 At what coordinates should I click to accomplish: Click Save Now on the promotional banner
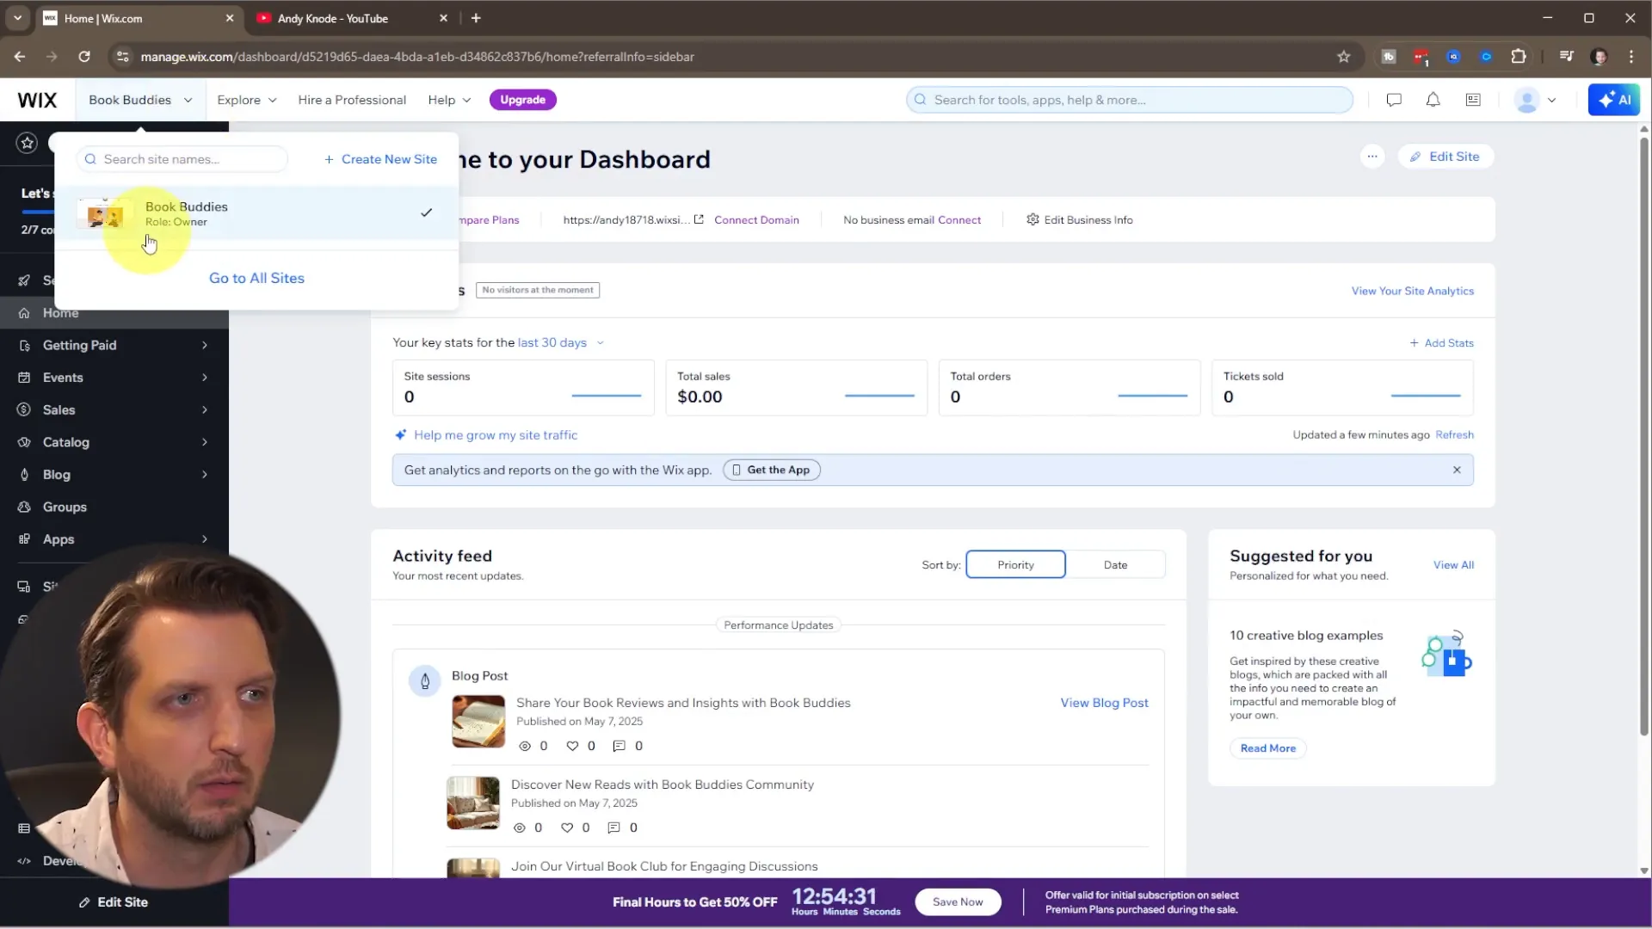click(958, 901)
